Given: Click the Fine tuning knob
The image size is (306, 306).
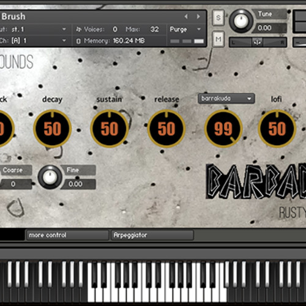Looking at the screenshot, I should [50, 177].
